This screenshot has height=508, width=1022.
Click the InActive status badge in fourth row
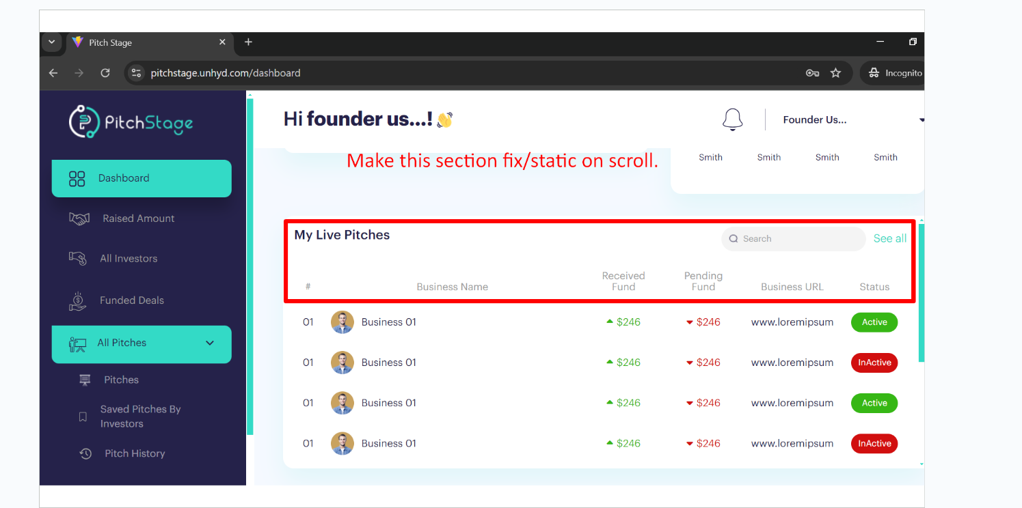[x=874, y=443]
